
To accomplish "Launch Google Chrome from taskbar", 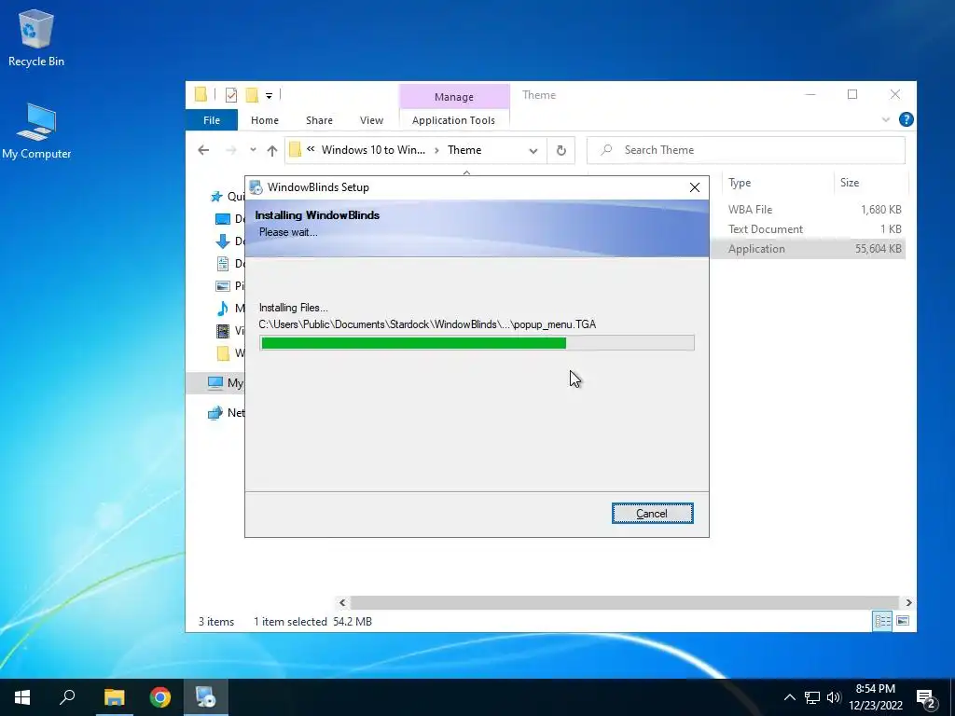I will [160, 697].
